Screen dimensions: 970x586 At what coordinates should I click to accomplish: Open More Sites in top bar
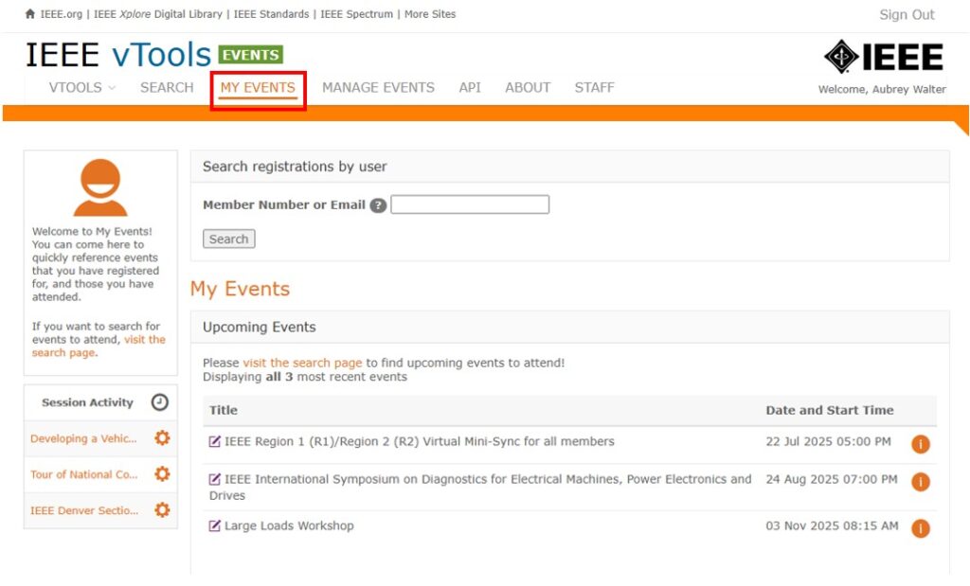coord(430,14)
